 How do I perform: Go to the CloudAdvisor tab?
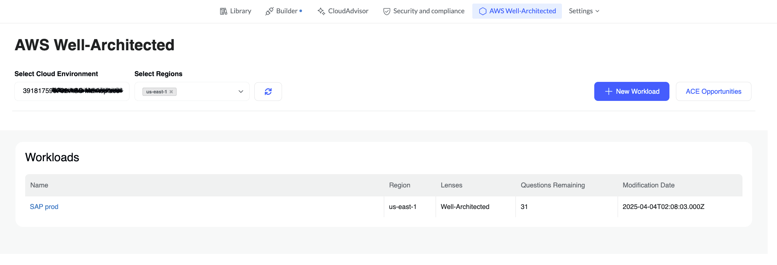click(343, 11)
